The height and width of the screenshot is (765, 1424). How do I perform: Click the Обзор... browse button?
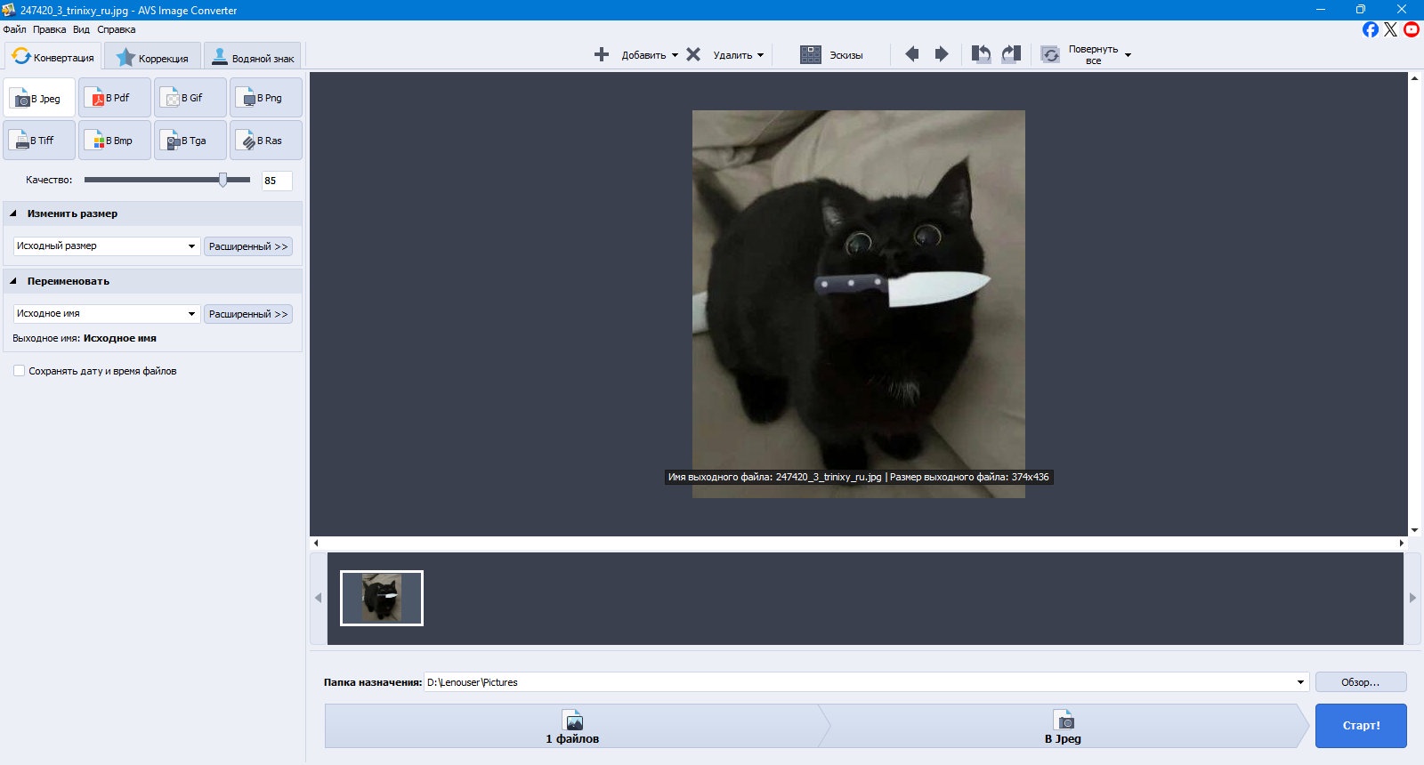pos(1361,682)
